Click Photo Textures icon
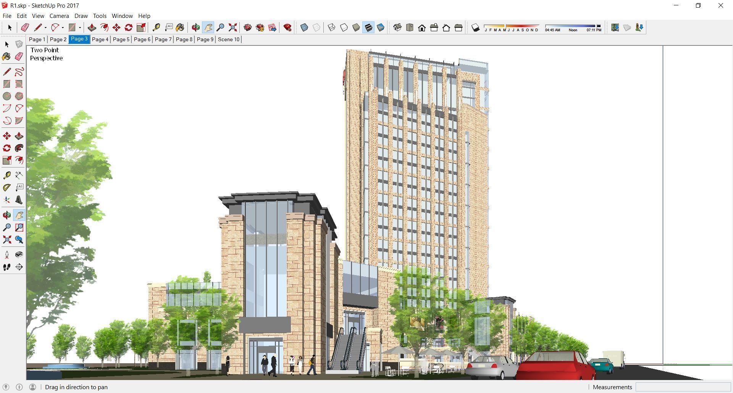The image size is (733, 393). click(639, 27)
